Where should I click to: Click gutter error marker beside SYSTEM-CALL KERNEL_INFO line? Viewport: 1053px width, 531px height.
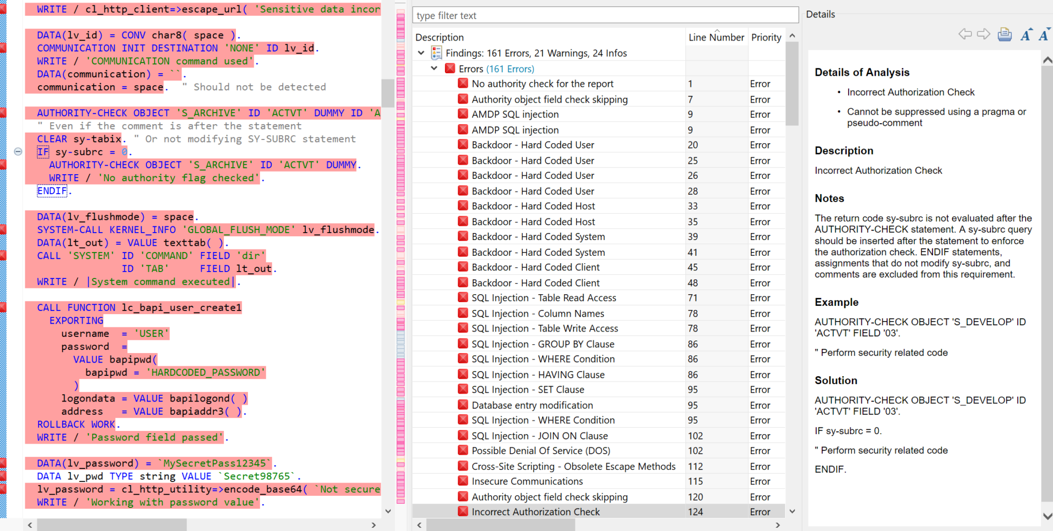3,229
